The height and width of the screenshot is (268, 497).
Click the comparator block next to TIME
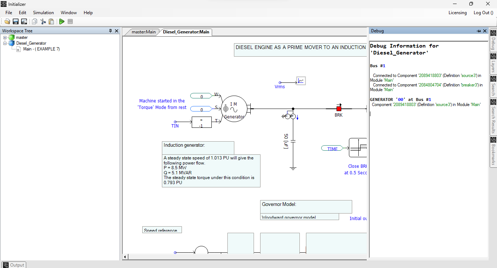358,147
